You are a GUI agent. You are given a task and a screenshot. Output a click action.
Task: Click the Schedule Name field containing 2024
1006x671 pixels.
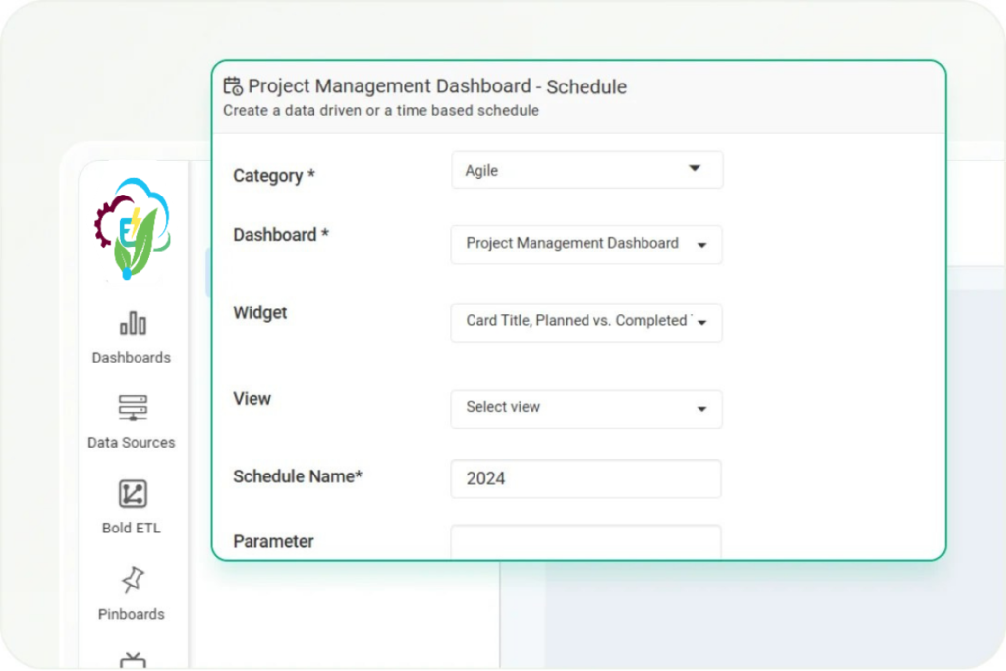pyautogui.click(x=586, y=478)
